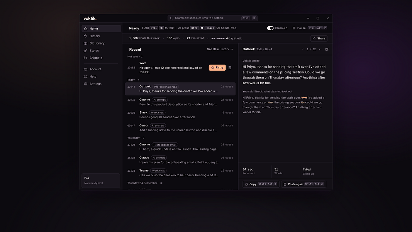Go to the next dictation with the down chevron
The height and width of the screenshot is (232, 412).
click(x=319, y=49)
